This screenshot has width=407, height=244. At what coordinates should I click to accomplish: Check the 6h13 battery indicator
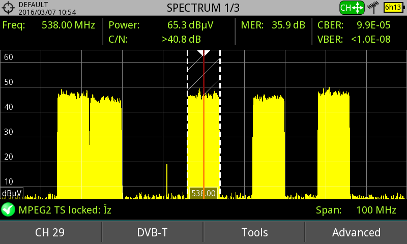394,7
